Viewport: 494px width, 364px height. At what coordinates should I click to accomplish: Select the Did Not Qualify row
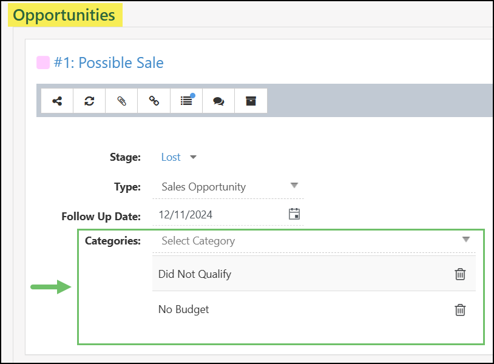click(195, 274)
